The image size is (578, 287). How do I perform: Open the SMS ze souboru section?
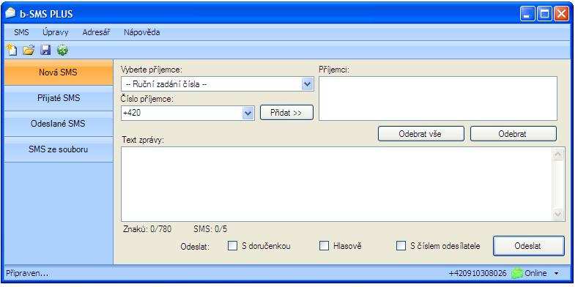[x=59, y=149]
